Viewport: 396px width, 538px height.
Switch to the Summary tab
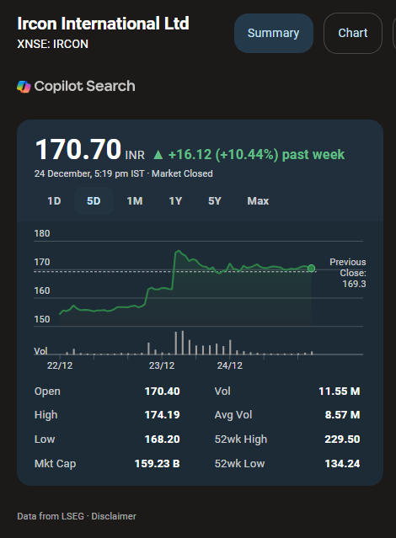pos(273,34)
